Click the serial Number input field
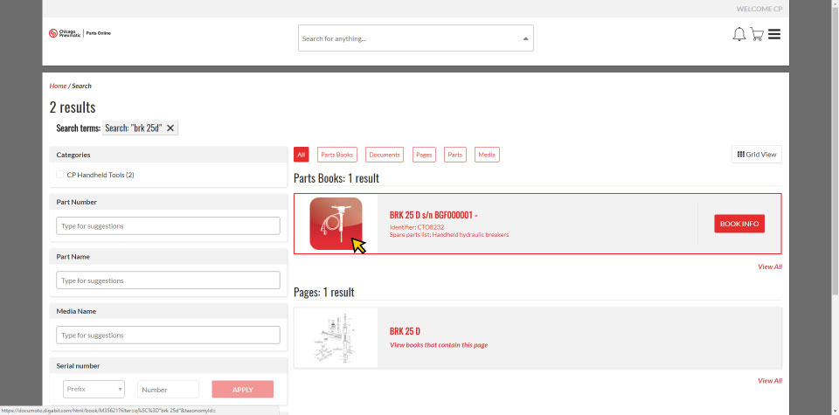Image resolution: width=839 pixels, height=415 pixels. point(168,390)
